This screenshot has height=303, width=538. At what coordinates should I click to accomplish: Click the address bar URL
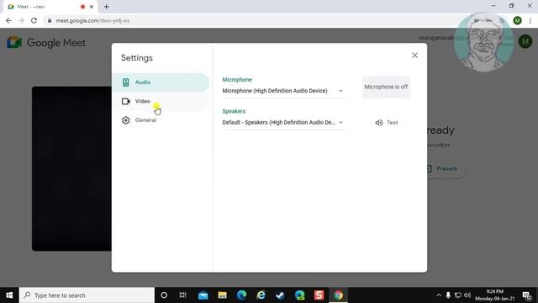(92, 20)
